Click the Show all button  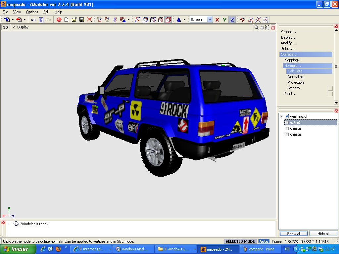tap(293, 234)
